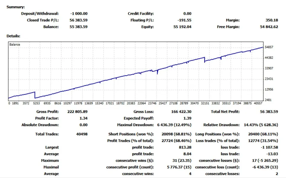This screenshot has width=286, height=178.
Task: Select the Profit Factor value 1.34
Action: [83, 118]
